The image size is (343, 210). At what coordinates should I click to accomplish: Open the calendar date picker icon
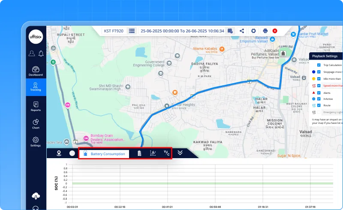pyautogui.click(x=230, y=31)
